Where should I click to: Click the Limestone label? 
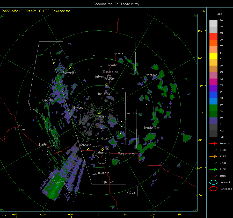point(49,100)
